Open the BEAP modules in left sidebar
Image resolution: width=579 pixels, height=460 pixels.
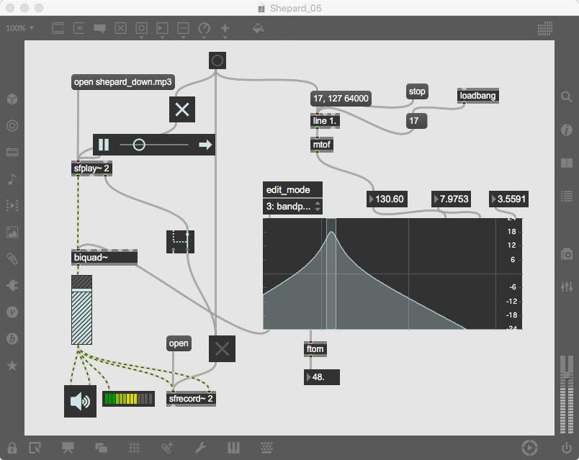(x=12, y=338)
